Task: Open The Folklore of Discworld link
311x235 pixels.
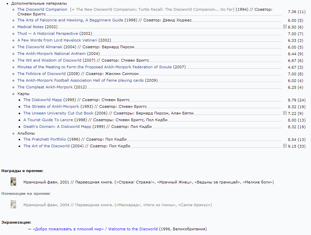Action: tap(41, 74)
